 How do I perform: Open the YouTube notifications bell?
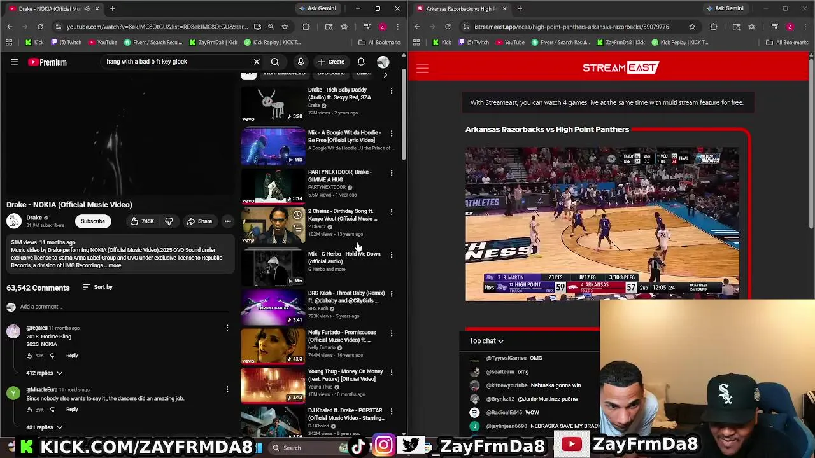point(361,62)
